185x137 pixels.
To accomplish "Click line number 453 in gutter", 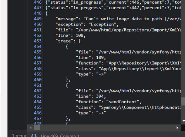I will (x=38, y=41).
